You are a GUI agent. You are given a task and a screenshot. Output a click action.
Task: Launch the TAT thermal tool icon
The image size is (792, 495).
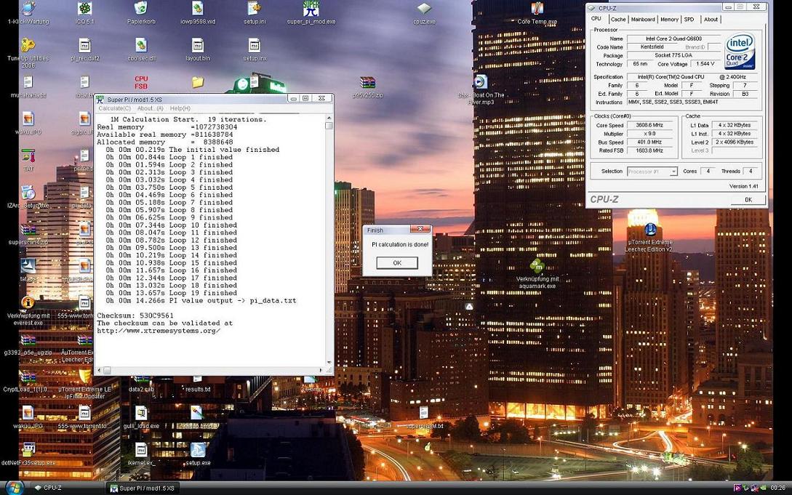pos(28,160)
